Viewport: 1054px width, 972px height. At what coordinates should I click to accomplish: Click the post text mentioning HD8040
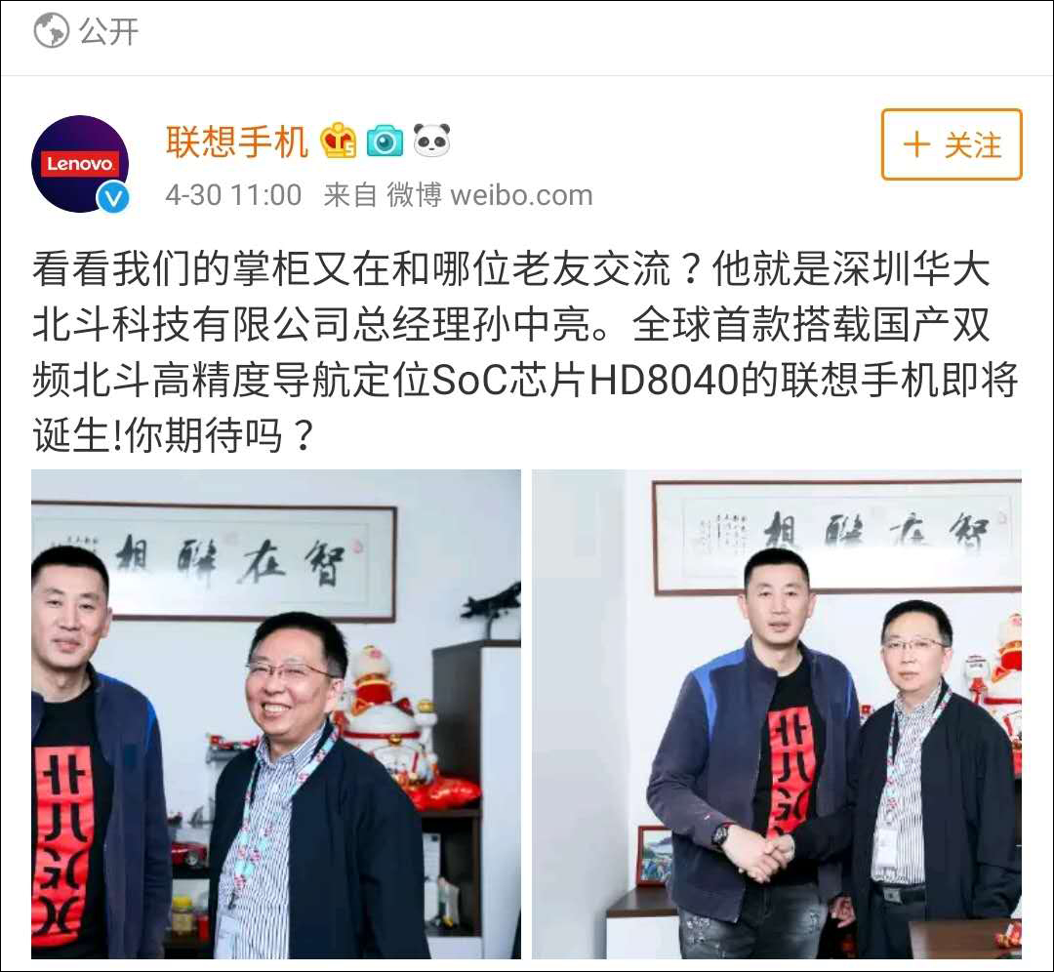point(524,352)
